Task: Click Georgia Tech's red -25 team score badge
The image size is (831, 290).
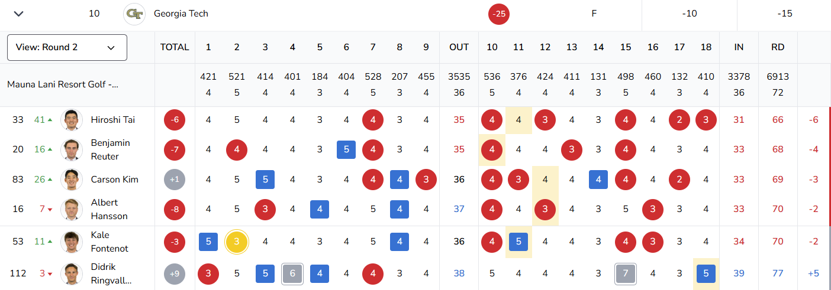Action: (499, 14)
